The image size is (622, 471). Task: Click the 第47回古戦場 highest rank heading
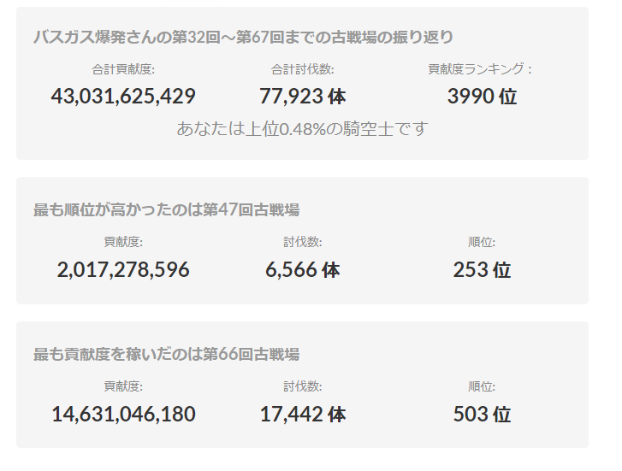point(166,209)
